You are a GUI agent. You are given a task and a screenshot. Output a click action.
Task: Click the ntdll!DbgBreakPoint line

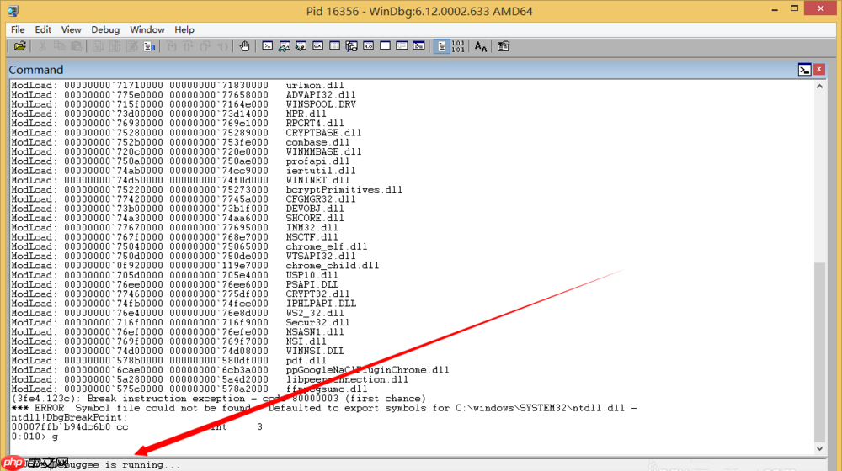(70, 417)
